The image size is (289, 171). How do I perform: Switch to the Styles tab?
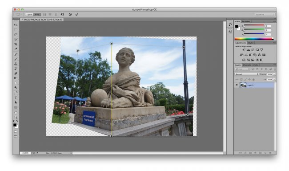[251, 43]
